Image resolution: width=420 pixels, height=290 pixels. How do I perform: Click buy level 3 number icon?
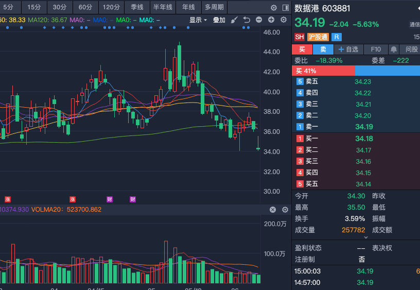(300, 161)
